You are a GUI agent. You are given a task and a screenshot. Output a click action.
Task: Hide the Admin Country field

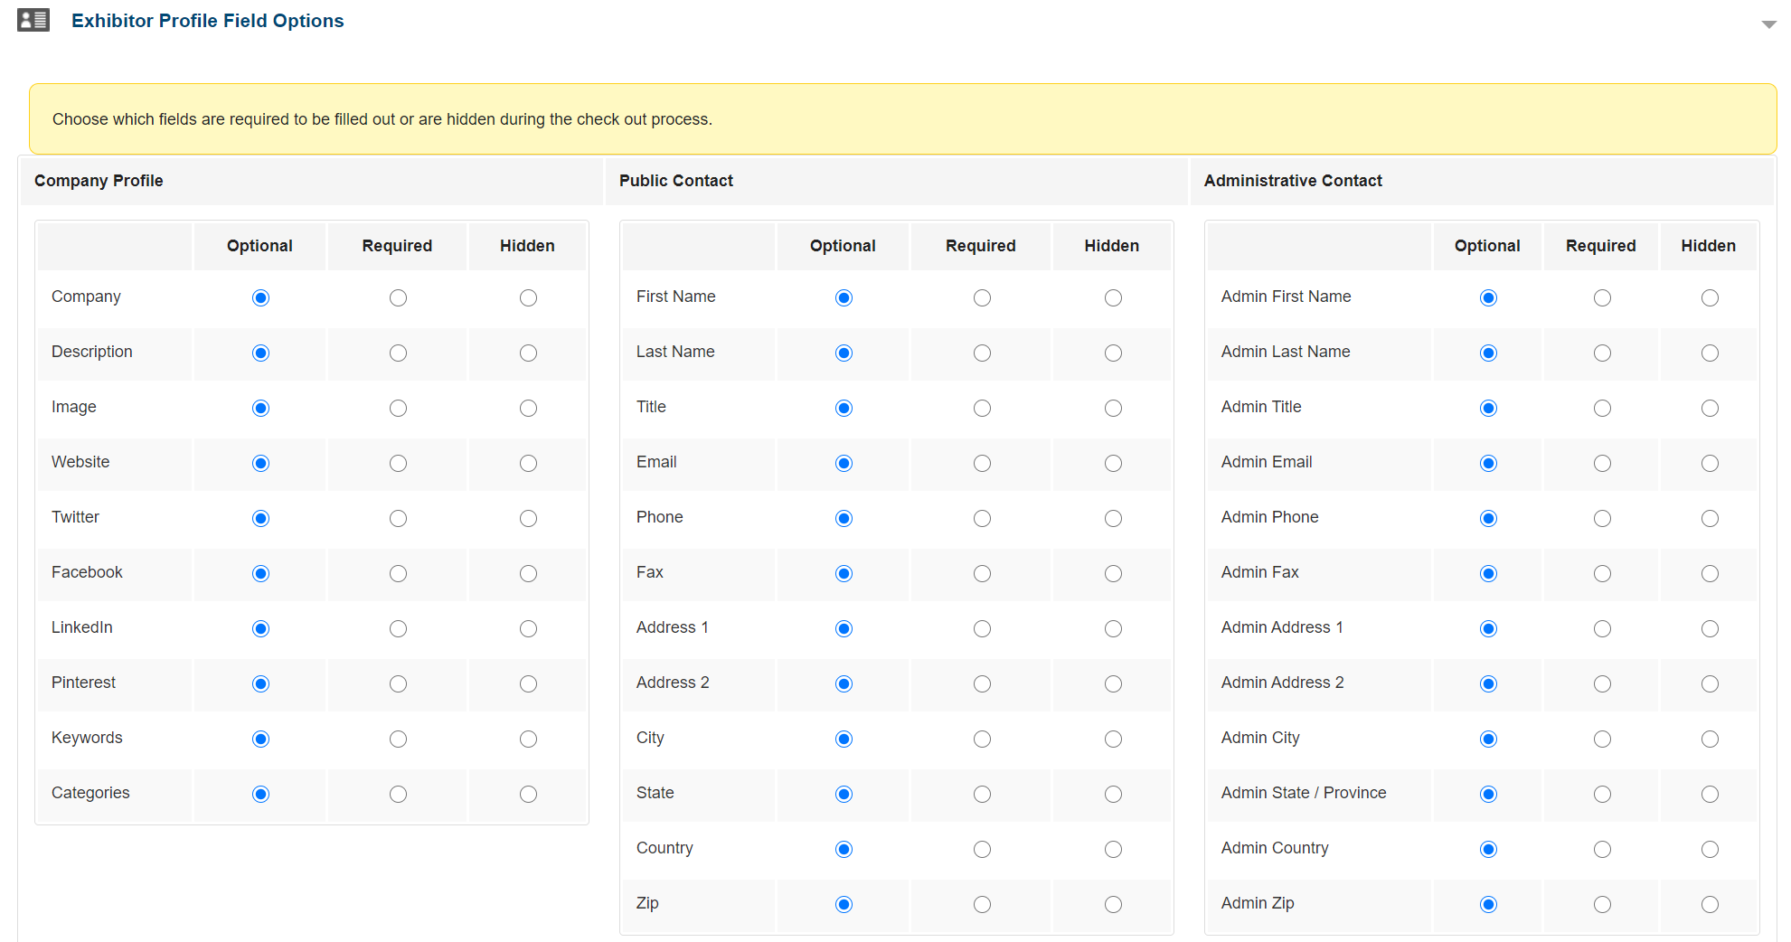pos(1710,850)
